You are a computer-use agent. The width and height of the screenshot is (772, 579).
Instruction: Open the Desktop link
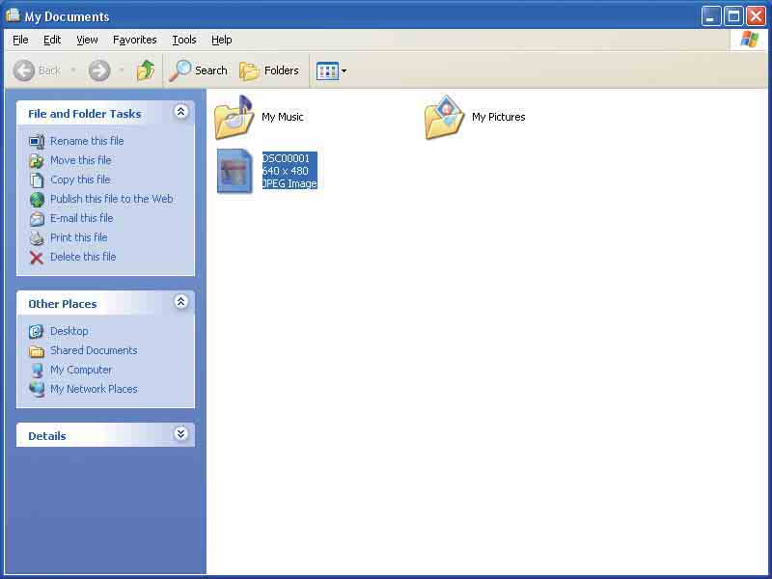(x=69, y=331)
